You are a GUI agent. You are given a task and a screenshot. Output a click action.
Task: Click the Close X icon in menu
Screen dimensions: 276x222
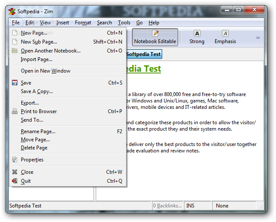[x=15, y=172]
